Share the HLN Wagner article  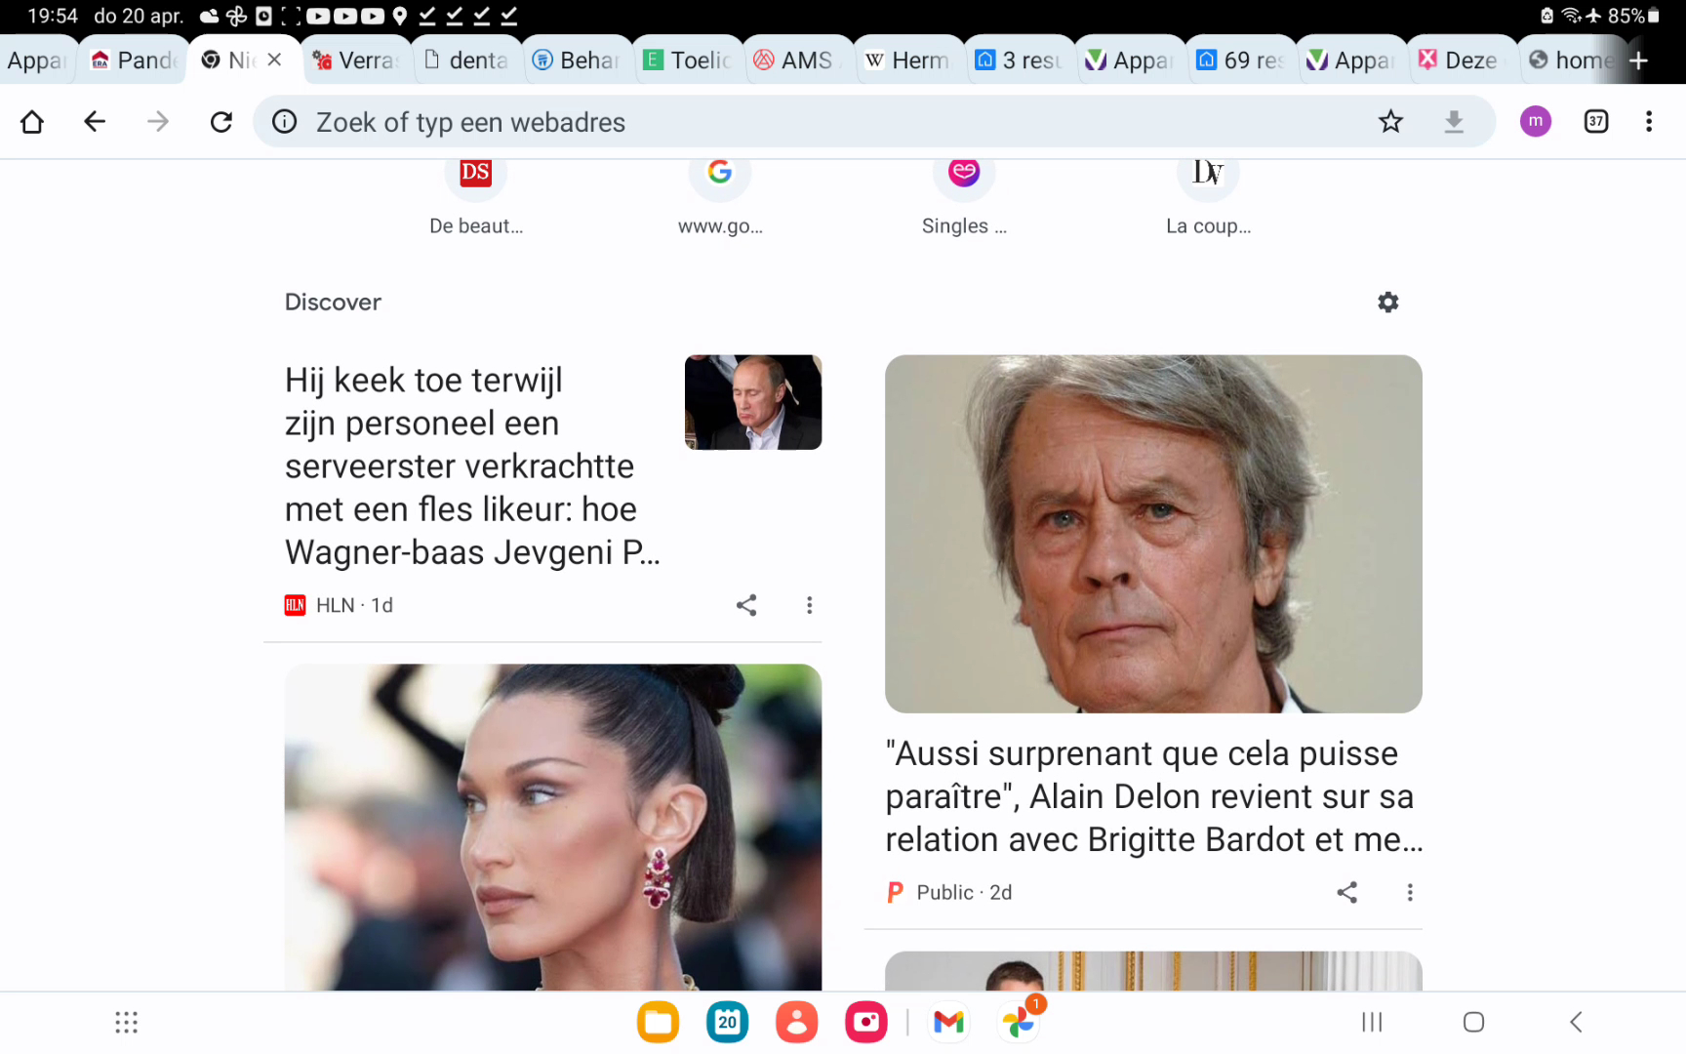pyautogui.click(x=746, y=605)
